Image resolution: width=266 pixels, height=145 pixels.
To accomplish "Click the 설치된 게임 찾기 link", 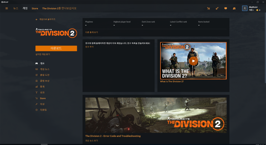I will pyautogui.click(x=43, y=54).
